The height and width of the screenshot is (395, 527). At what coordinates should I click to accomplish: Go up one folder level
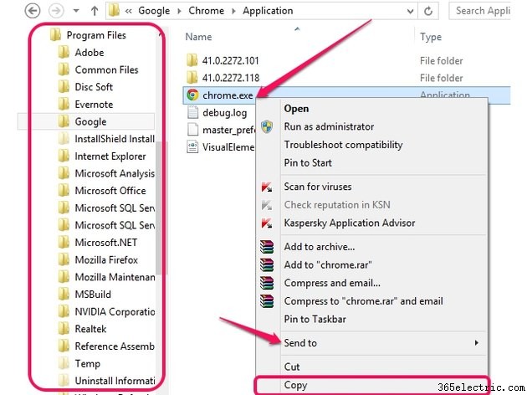[95, 11]
